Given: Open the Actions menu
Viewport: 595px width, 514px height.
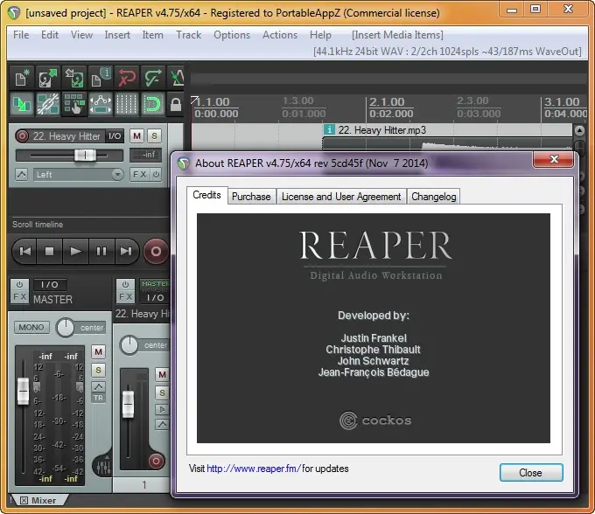Looking at the screenshot, I should [x=280, y=35].
